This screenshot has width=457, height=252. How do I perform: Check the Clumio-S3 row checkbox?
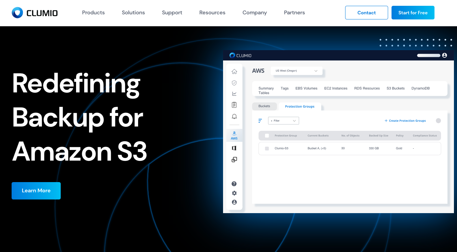(x=267, y=149)
